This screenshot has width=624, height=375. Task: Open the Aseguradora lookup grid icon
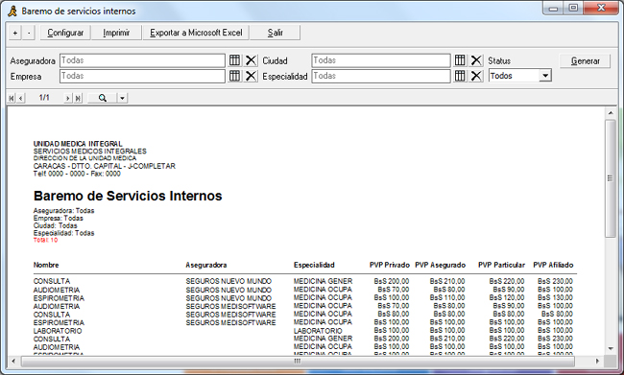(x=235, y=60)
